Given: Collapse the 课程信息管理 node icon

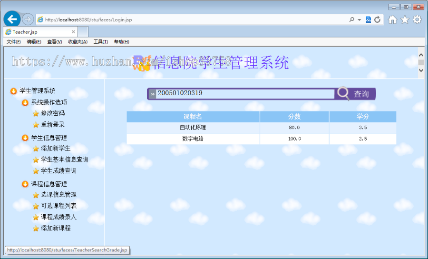Looking at the screenshot, I should pos(25,184).
